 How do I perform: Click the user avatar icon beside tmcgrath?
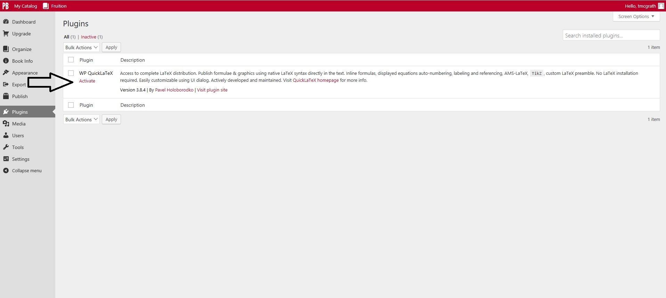[x=661, y=6]
